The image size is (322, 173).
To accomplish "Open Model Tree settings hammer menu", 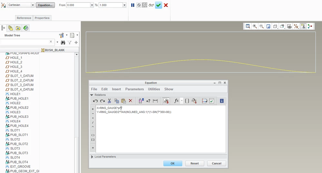I will (x=61, y=36).
